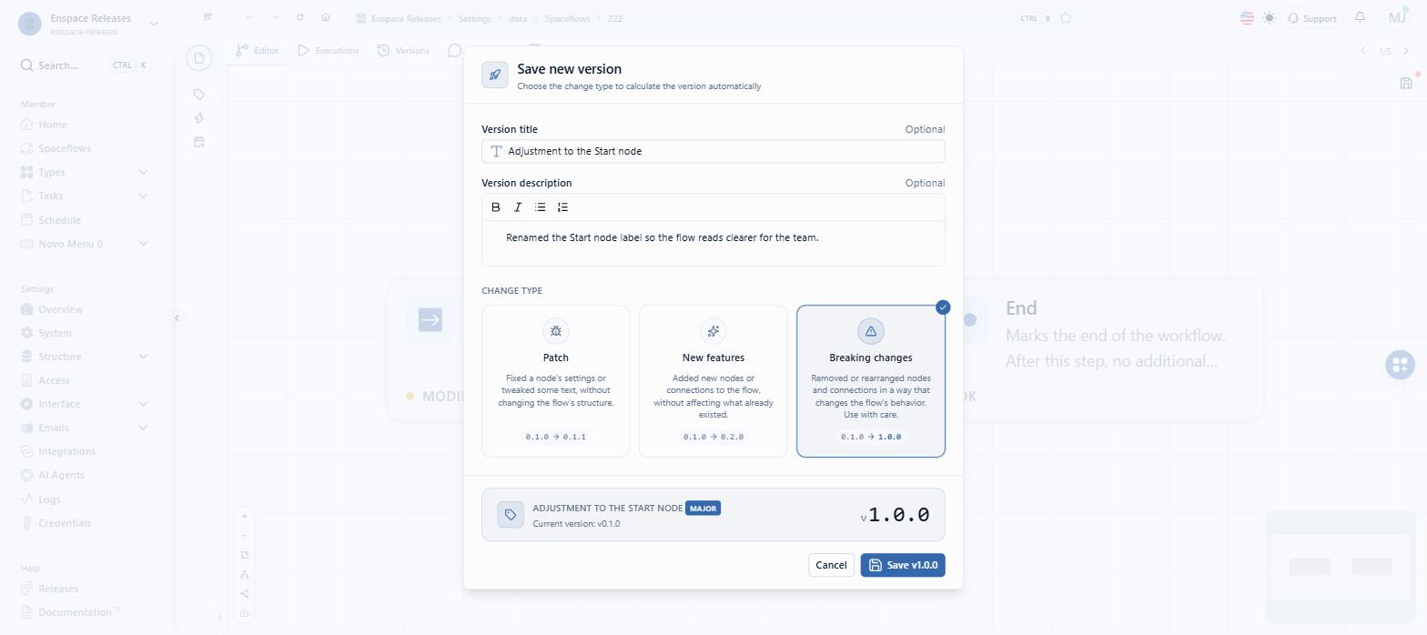Open Integrations settings page

(66, 451)
